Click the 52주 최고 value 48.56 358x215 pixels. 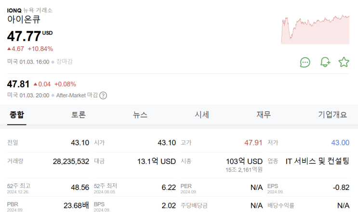[80, 187]
